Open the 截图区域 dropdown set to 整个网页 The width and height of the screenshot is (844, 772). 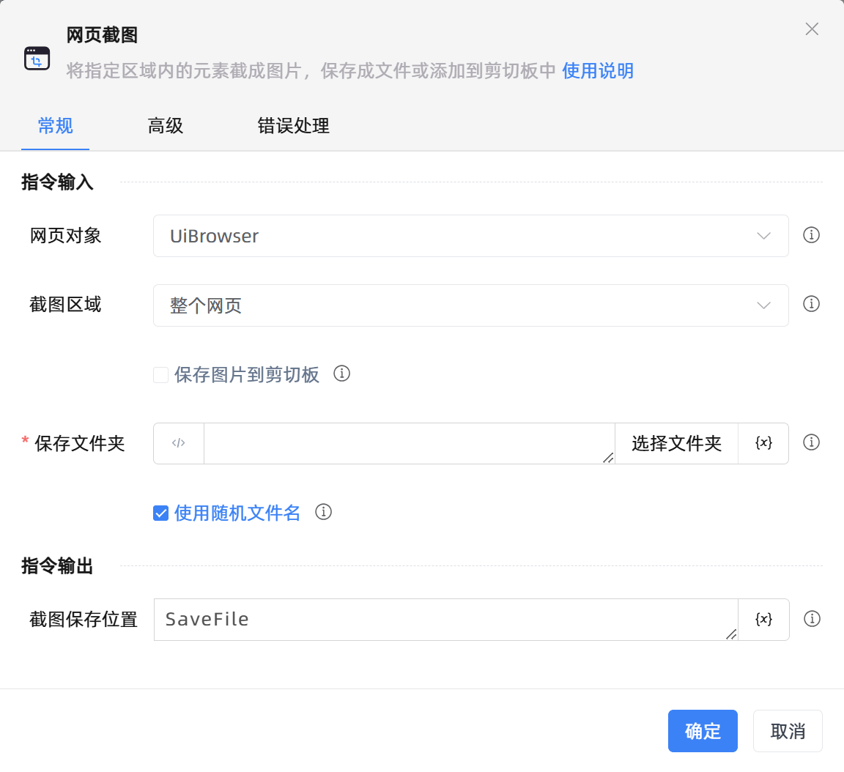coord(470,305)
